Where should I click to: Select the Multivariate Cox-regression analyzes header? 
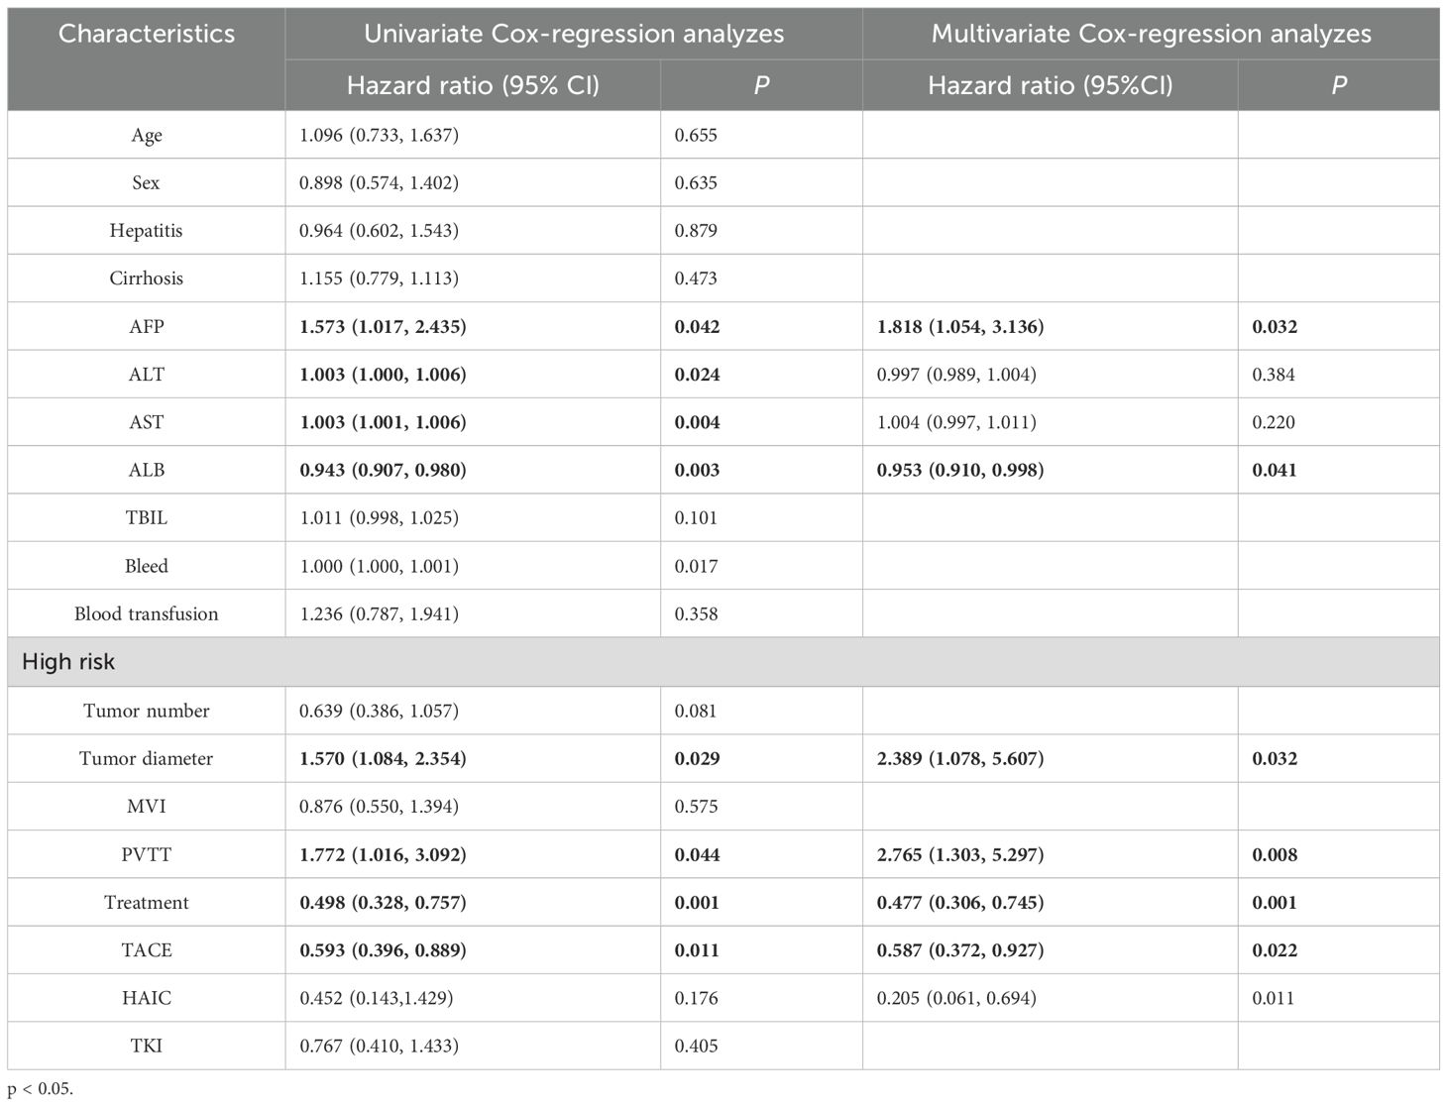click(x=1151, y=35)
